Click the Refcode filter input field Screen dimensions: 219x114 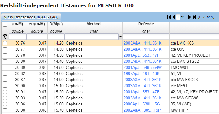pyautogui.click(x=146, y=37)
